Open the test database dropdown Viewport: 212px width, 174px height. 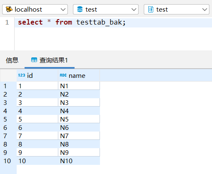pos(106,10)
